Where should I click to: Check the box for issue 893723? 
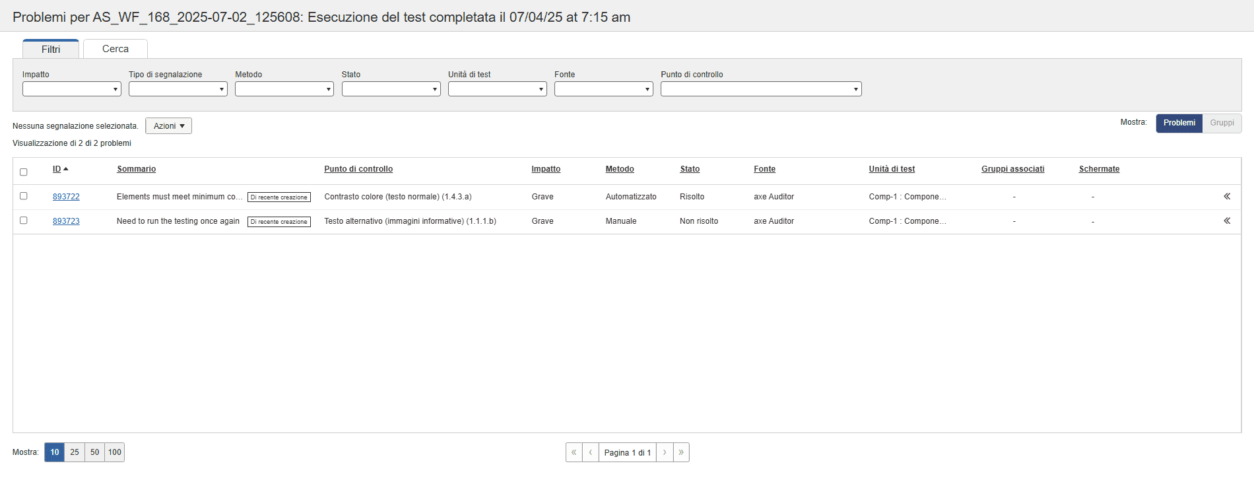[x=24, y=221]
